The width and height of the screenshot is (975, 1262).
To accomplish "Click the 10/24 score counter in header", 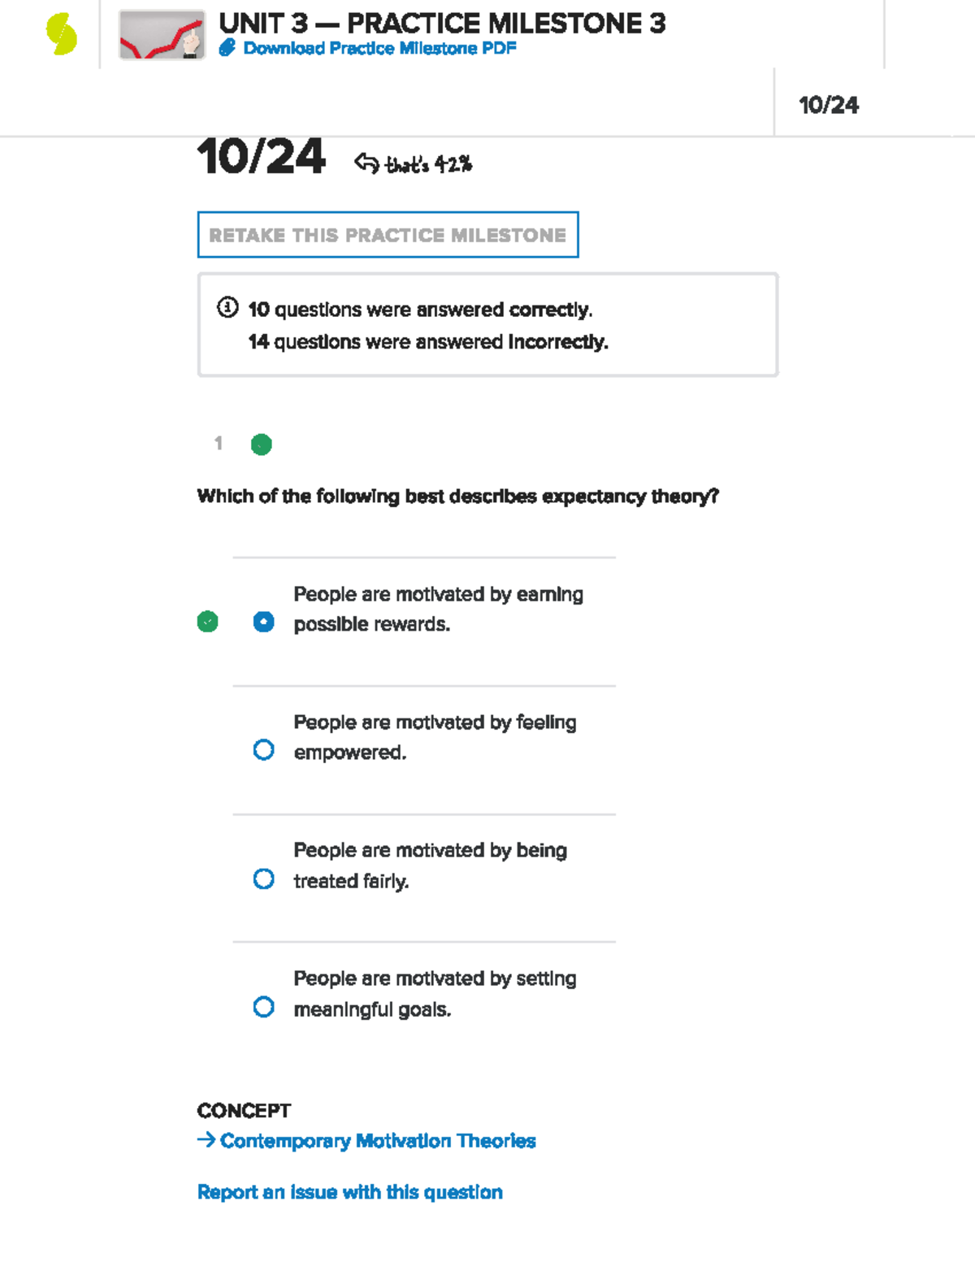I will click(828, 105).
